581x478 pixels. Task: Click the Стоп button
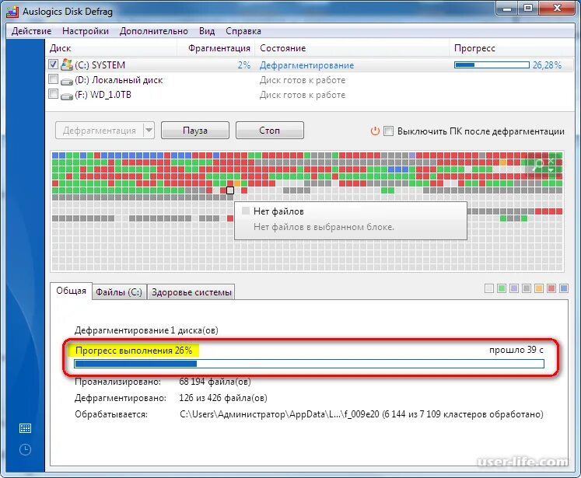pos(269,131)
